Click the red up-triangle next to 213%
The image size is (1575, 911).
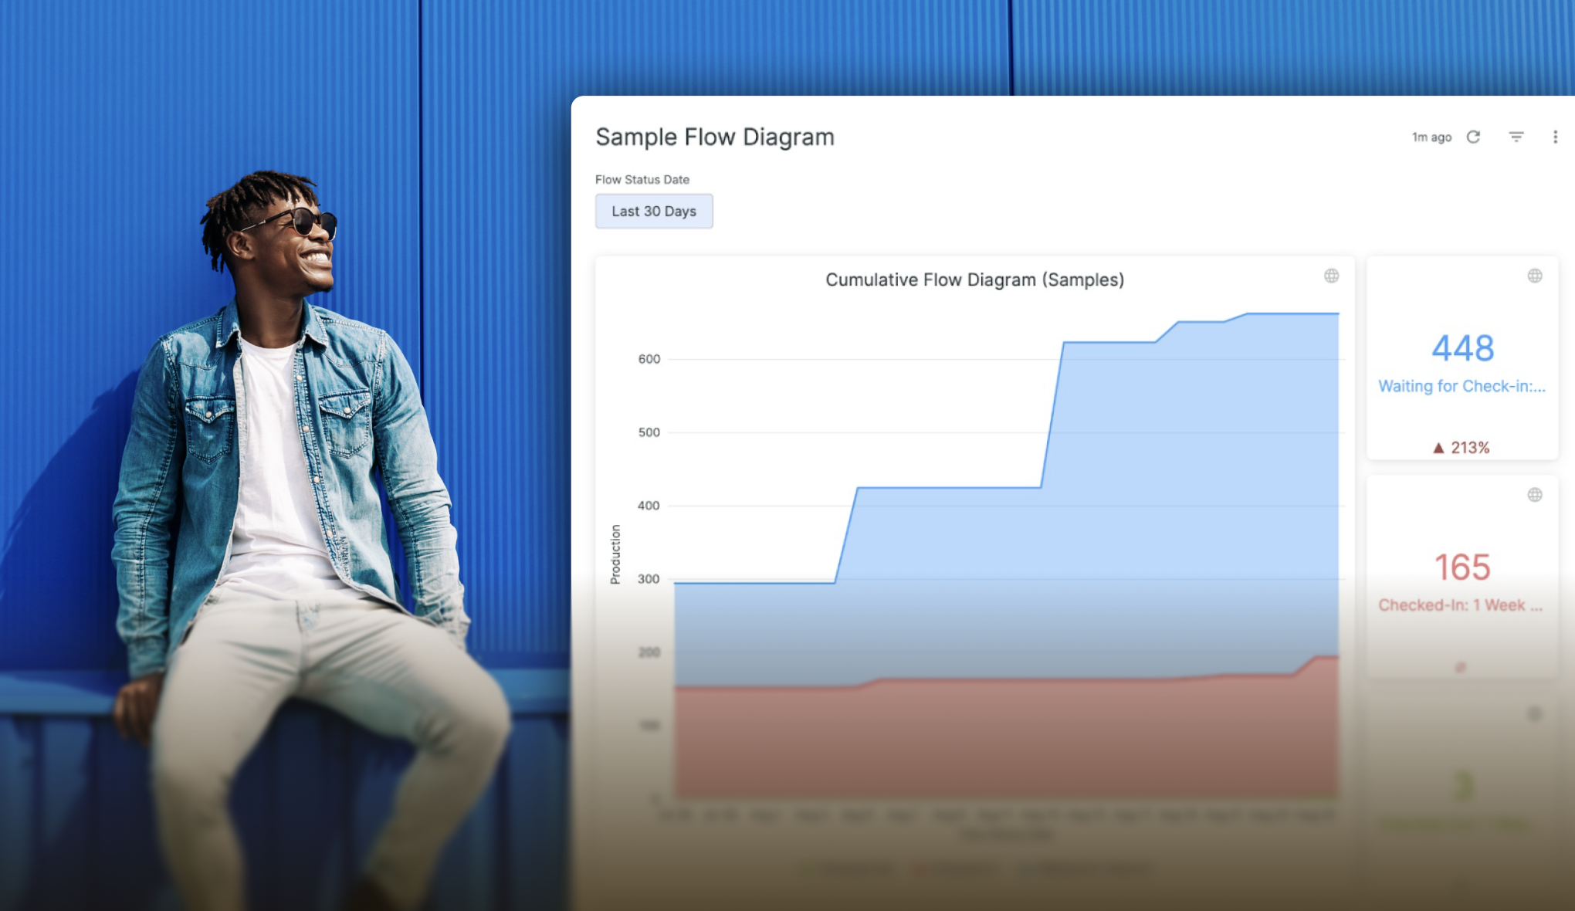coord(1438,448)
